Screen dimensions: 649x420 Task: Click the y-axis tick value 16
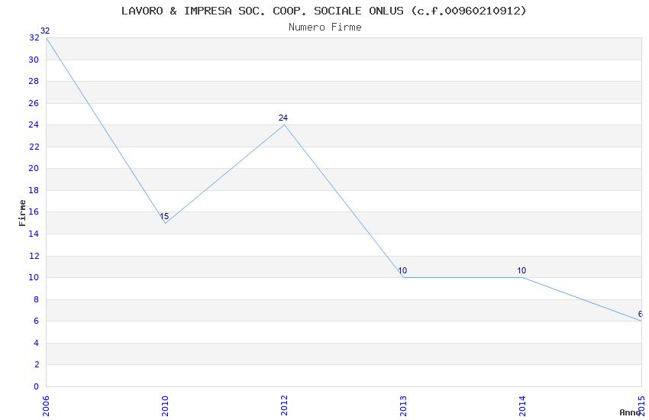pyautogui.click(x=34, y=212)
